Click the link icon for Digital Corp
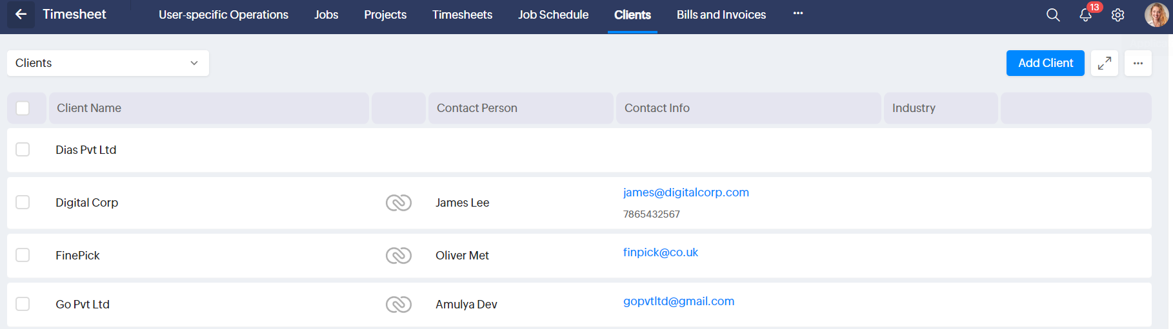 pyautogui.click(x=399, y=203)
